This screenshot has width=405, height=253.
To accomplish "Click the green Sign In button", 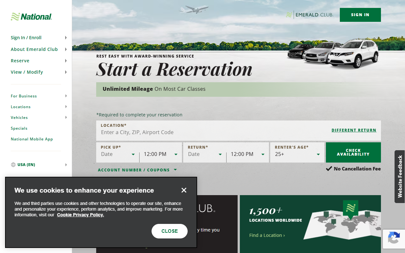I will click(x=360, y=15).
